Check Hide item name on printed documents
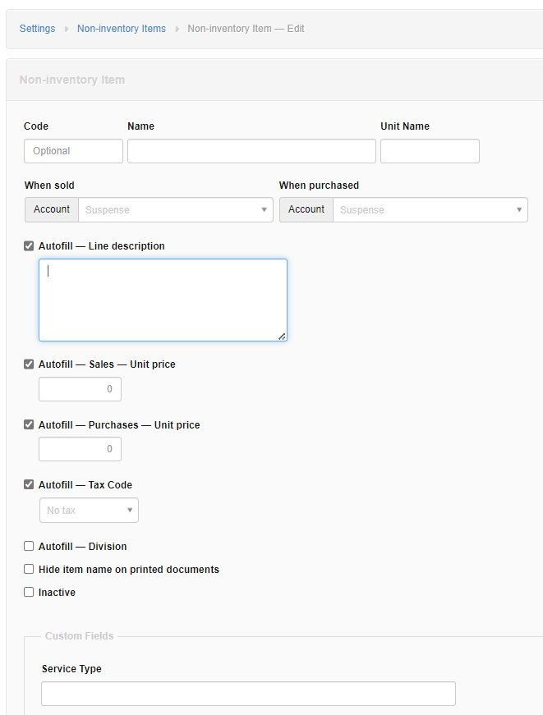 pos(28,569)
